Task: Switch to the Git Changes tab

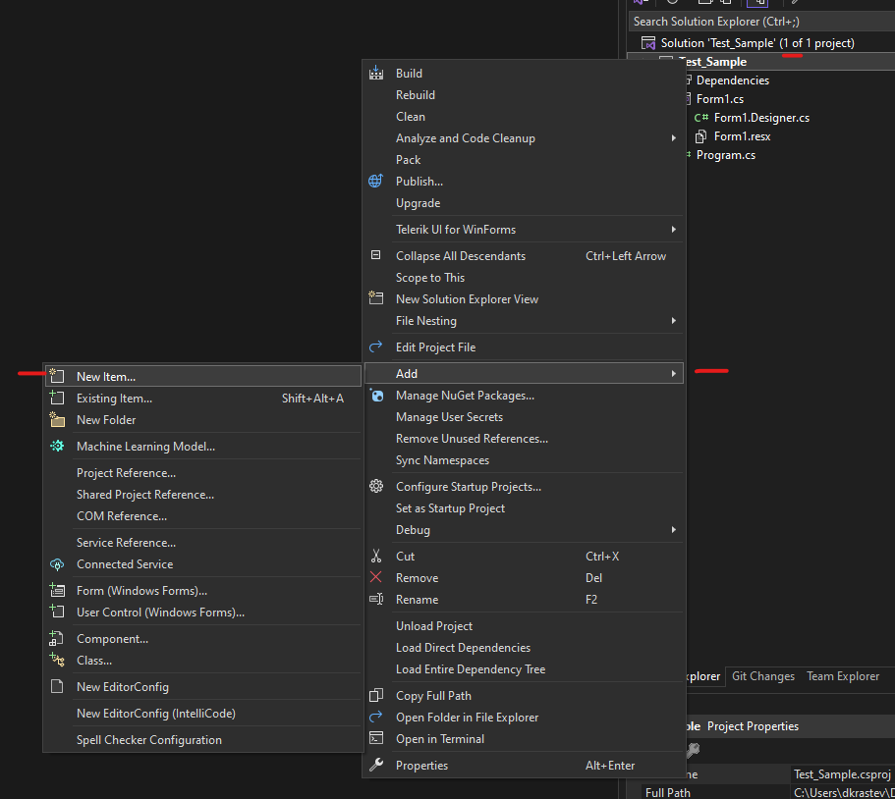Action: click(762, 676)
